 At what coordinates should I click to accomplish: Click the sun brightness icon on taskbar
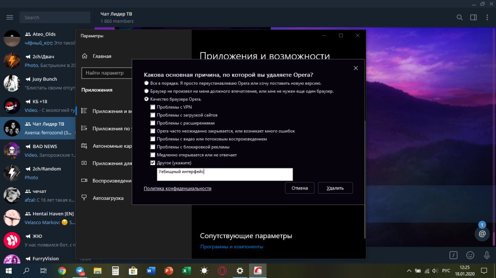point(204,271)
